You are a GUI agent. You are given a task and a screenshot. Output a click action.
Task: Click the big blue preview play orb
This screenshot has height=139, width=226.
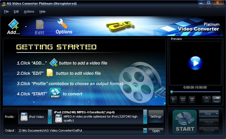195,63
